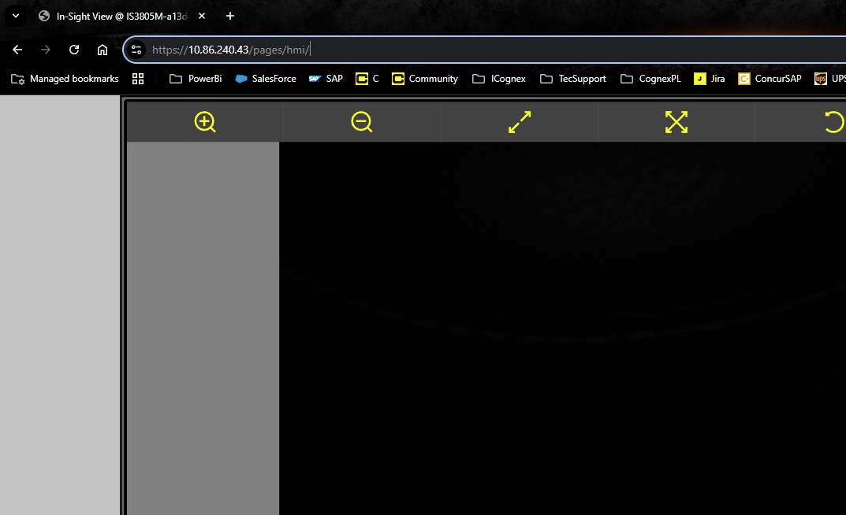This screenshot has height=515, width=846.
Task: Open the SalesForce bookmark
Action: tap(266, 79)
